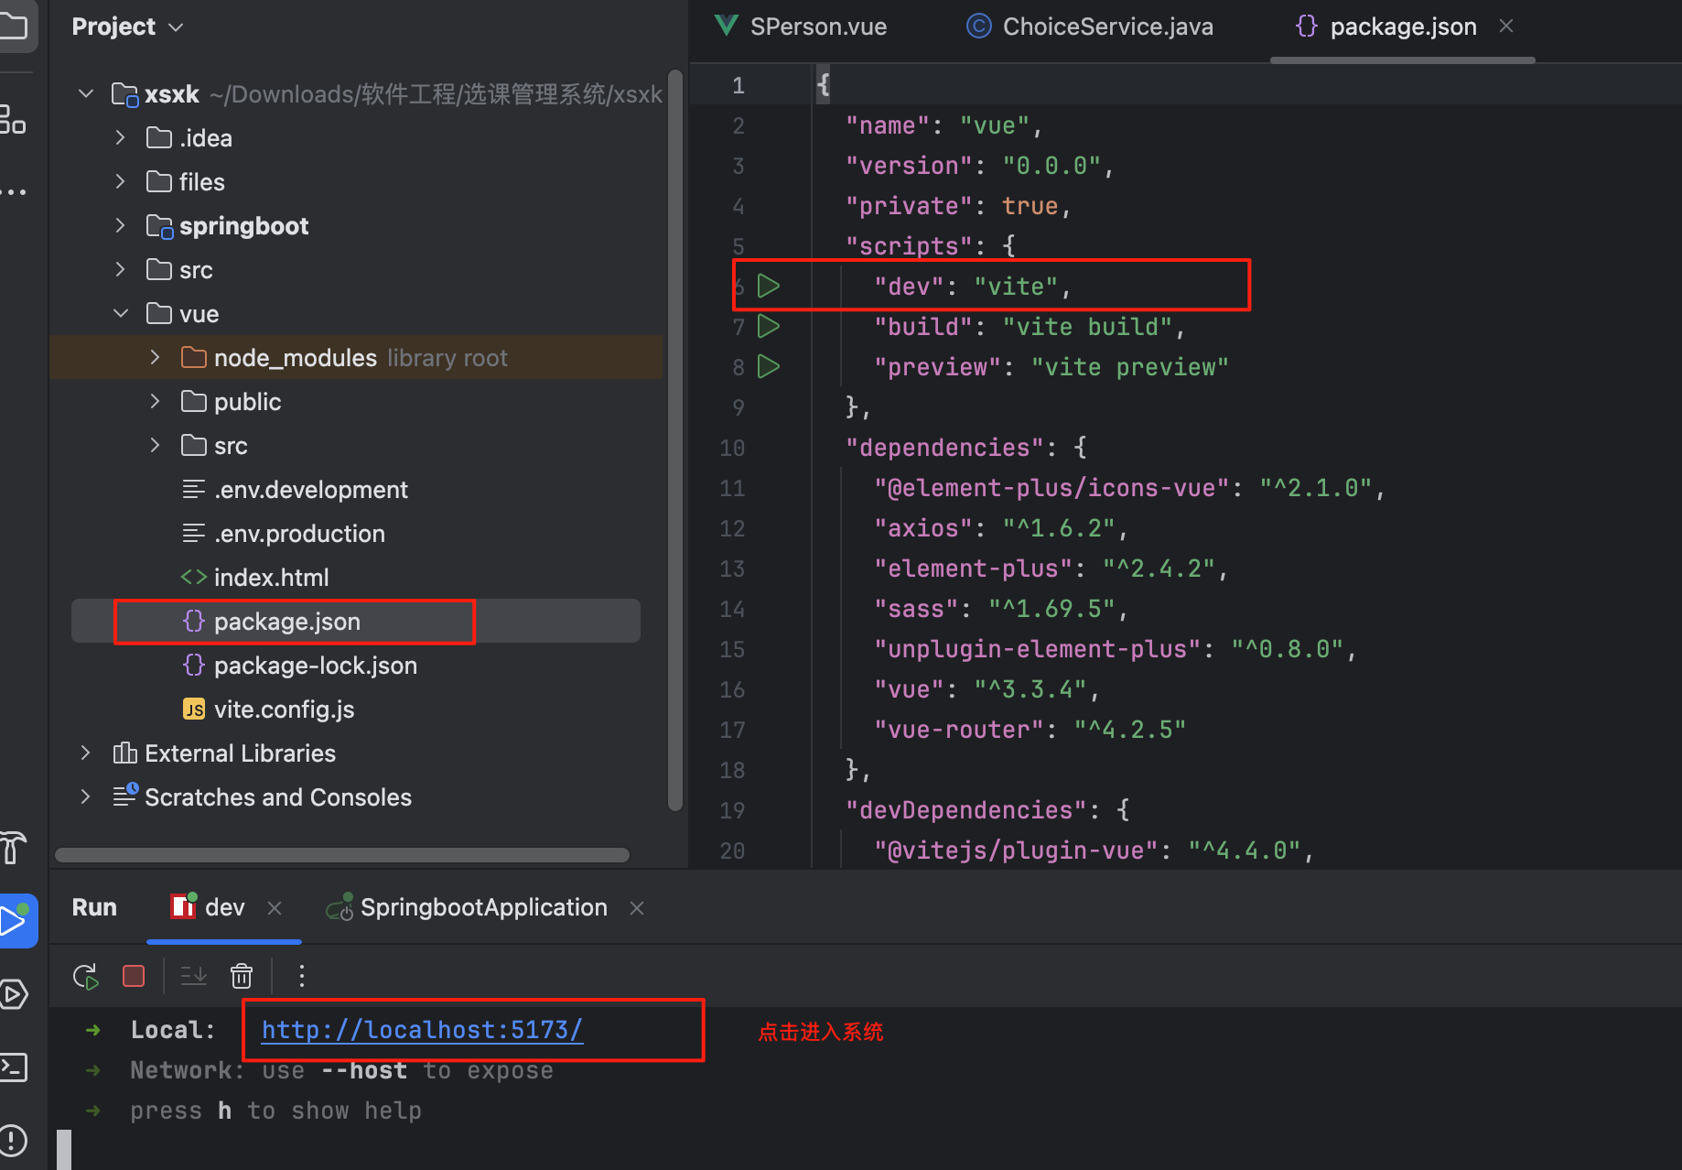Switch to SpringbootApplication run tab
This screenshot has width=1682, height=1170.
(482, 907)
